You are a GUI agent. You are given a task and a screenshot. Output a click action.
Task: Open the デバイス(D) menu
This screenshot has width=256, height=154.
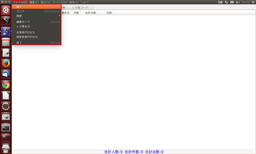(x=60, y=2)
